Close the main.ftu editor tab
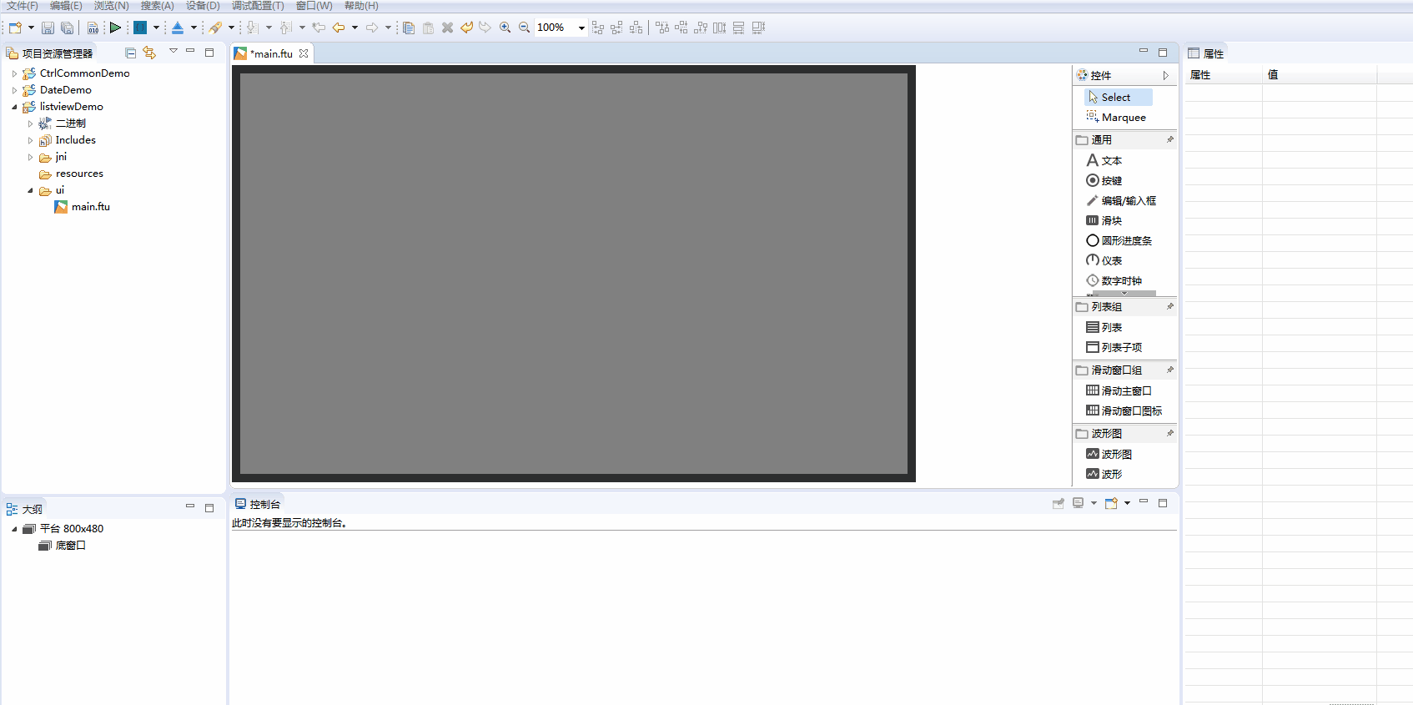Screen dimensions: 1413x705 [304, 53]
